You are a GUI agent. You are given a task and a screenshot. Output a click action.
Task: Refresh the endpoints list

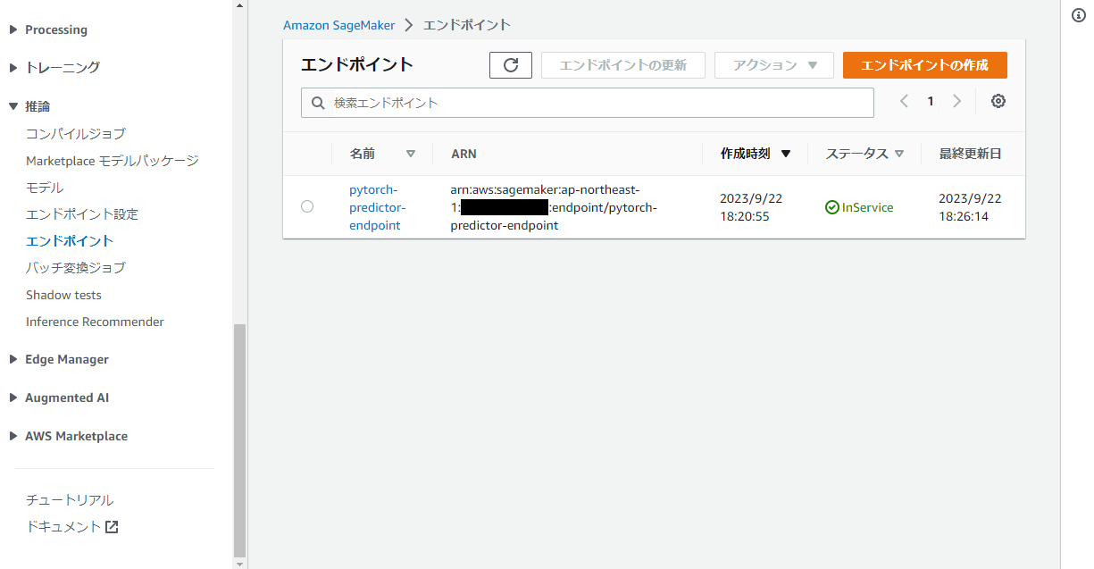tap(510, 64)
